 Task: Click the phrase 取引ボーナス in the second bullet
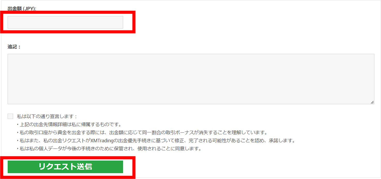(180, 133)
